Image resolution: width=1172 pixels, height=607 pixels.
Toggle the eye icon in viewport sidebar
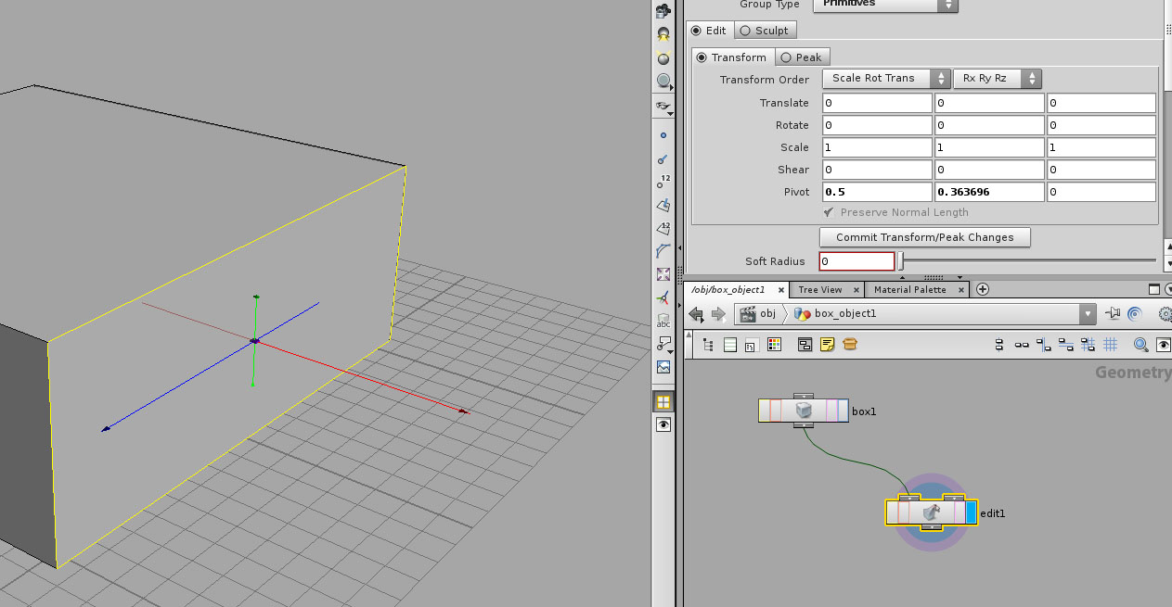click(x=663, y=424)
